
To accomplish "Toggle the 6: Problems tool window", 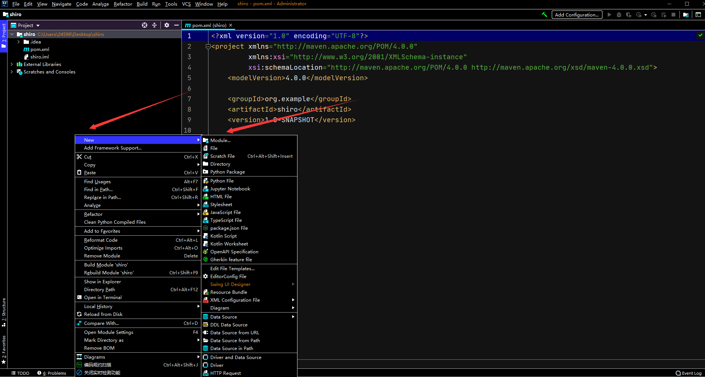I will coord(52,373).
